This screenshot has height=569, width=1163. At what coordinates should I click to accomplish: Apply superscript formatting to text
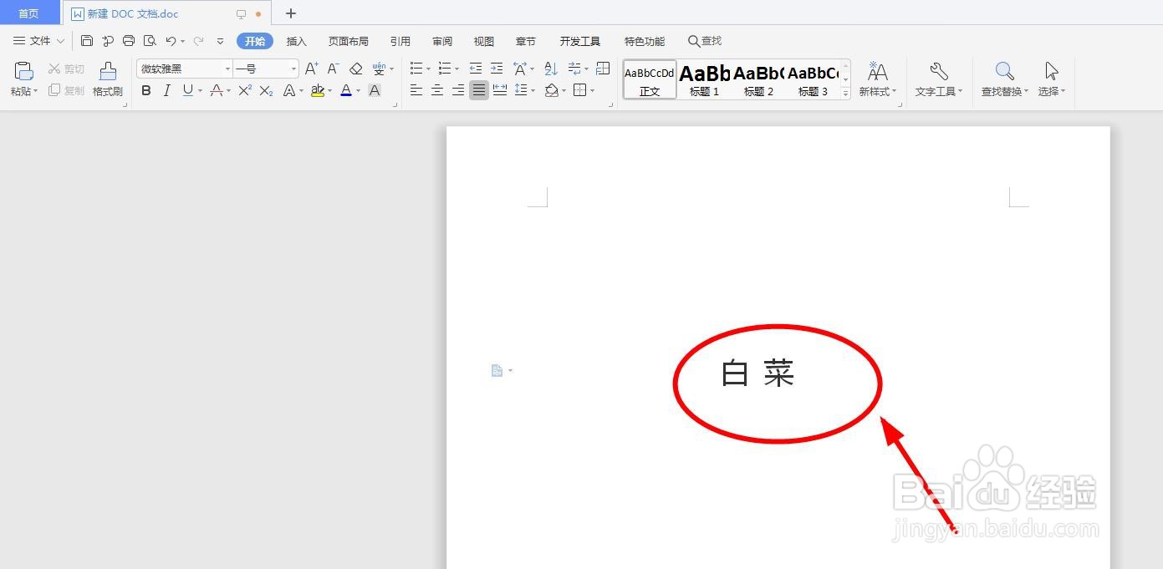pyautogui.click(x=243, y=90)
